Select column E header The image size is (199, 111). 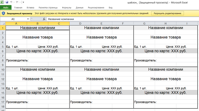[x=101, y=24]
